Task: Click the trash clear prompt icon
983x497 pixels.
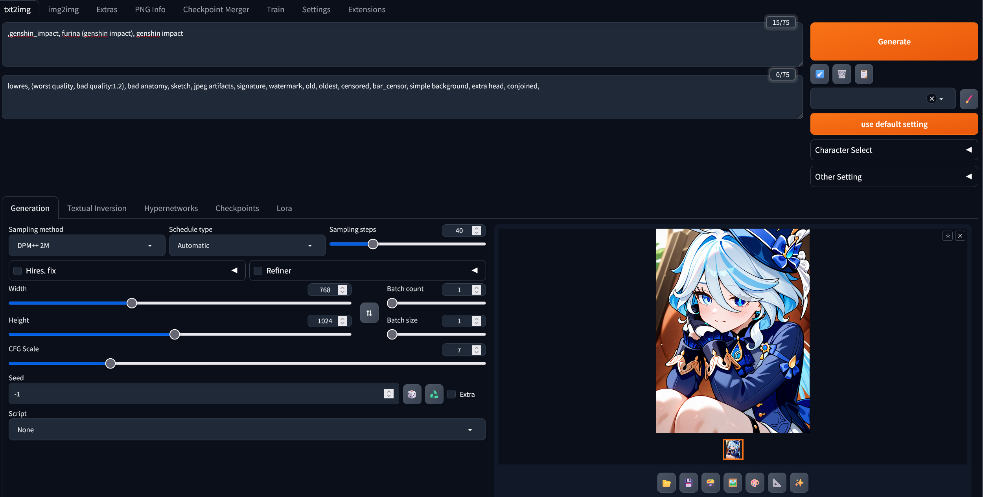Action: [841, 74]
